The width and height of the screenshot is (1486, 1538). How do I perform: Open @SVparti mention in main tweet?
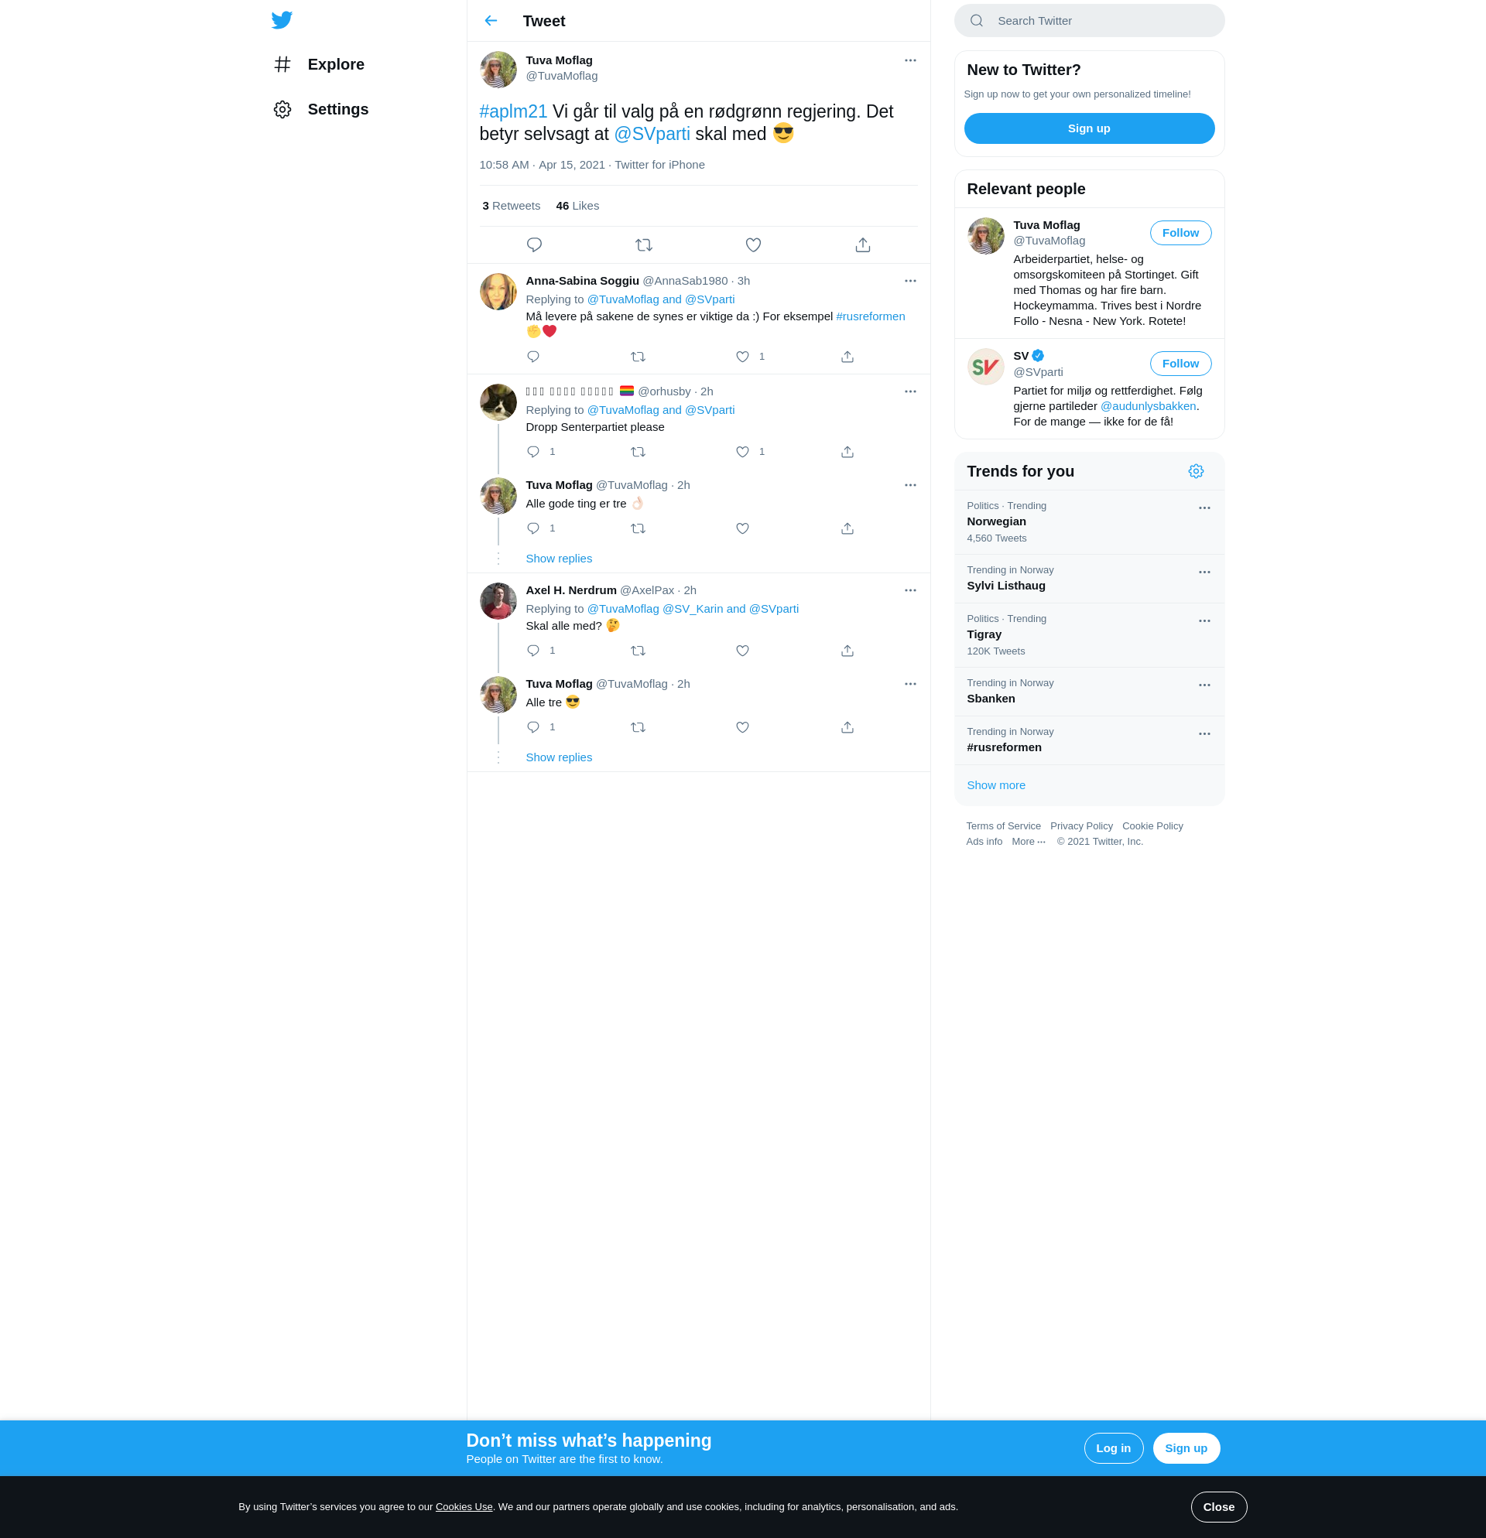(652, 134)
